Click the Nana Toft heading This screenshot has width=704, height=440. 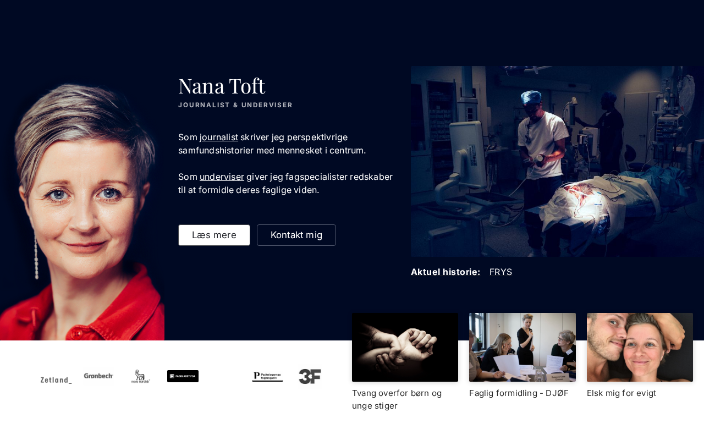[222, 86]
